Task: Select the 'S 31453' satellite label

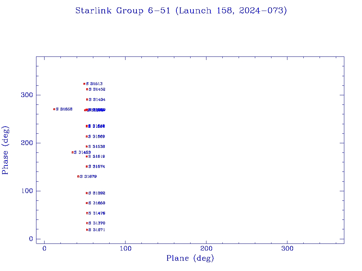Action: pyautogui.click(x=82, y=152)
